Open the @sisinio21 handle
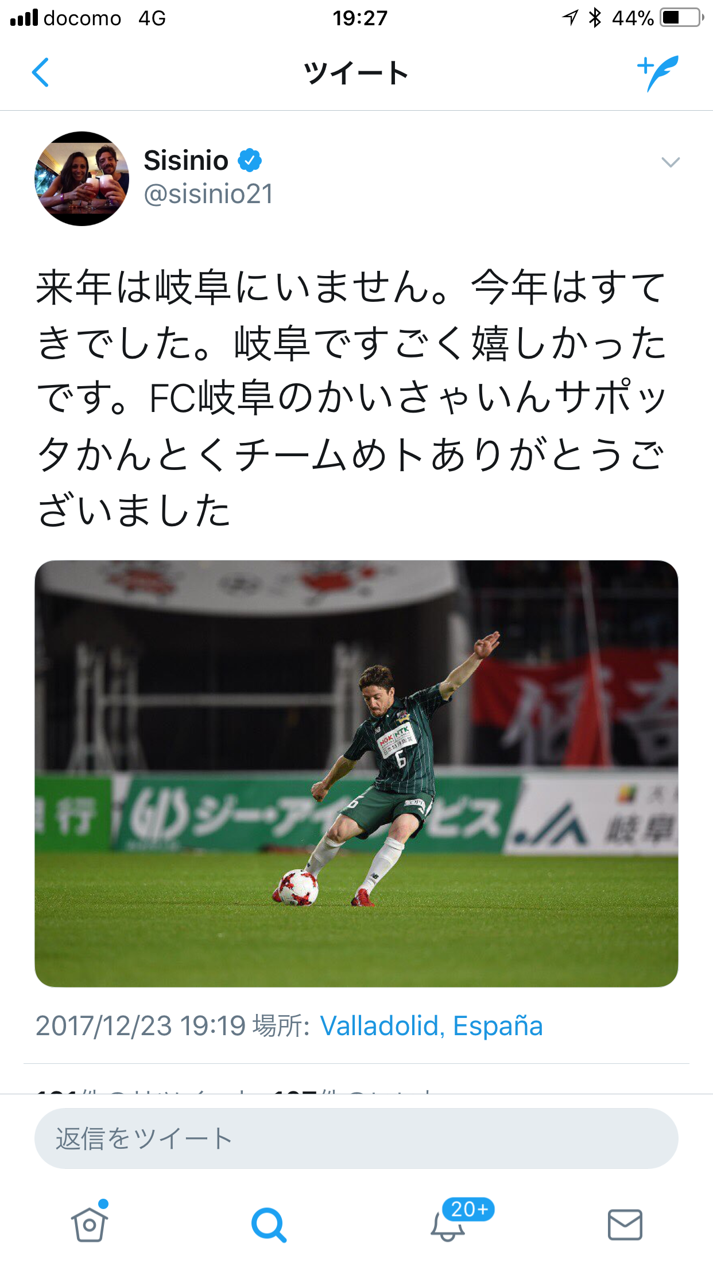713x1267 pixels. 208,194
